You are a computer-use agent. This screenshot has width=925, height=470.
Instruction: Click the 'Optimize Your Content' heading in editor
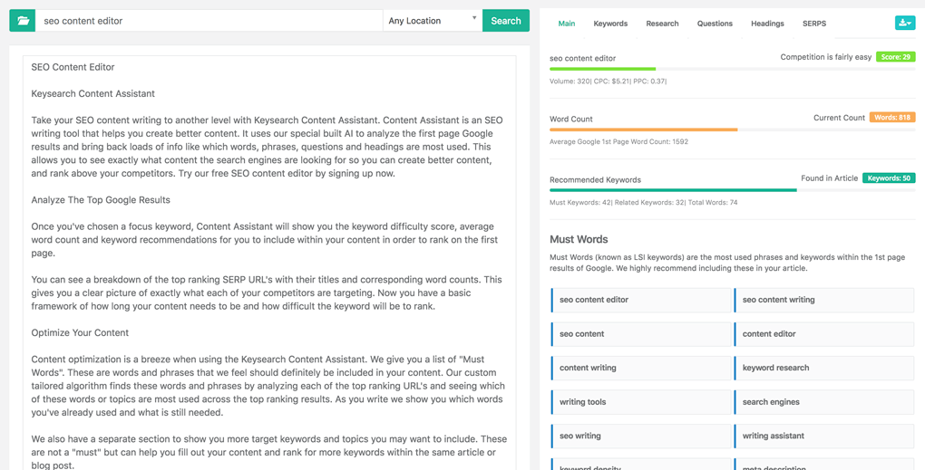(80, 332)
